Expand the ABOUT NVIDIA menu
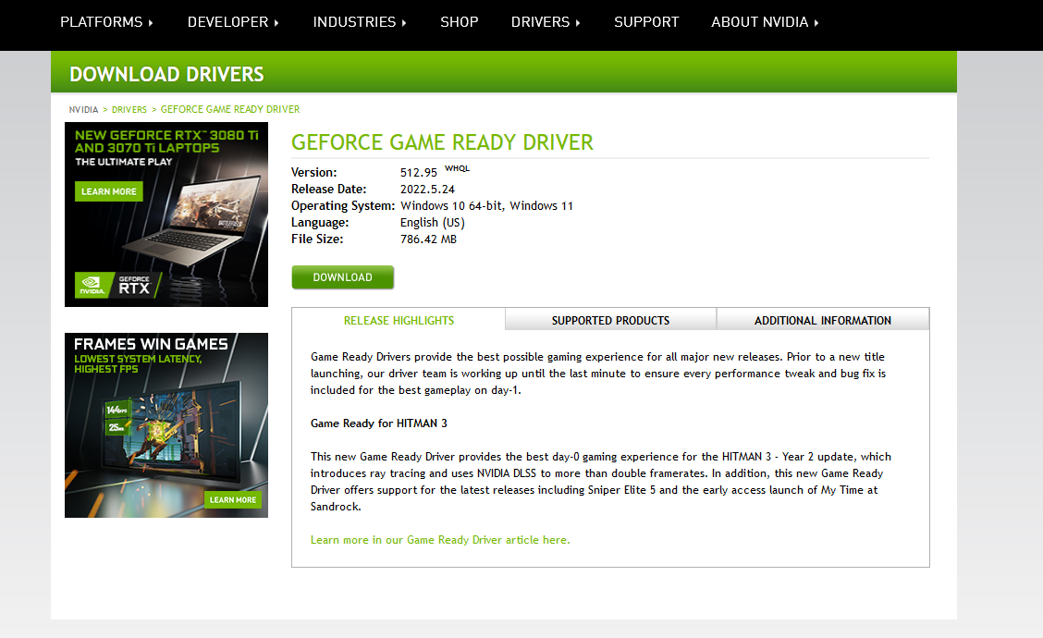The image size is (1043, 638). pyautogui.click(x=765, y=21)
